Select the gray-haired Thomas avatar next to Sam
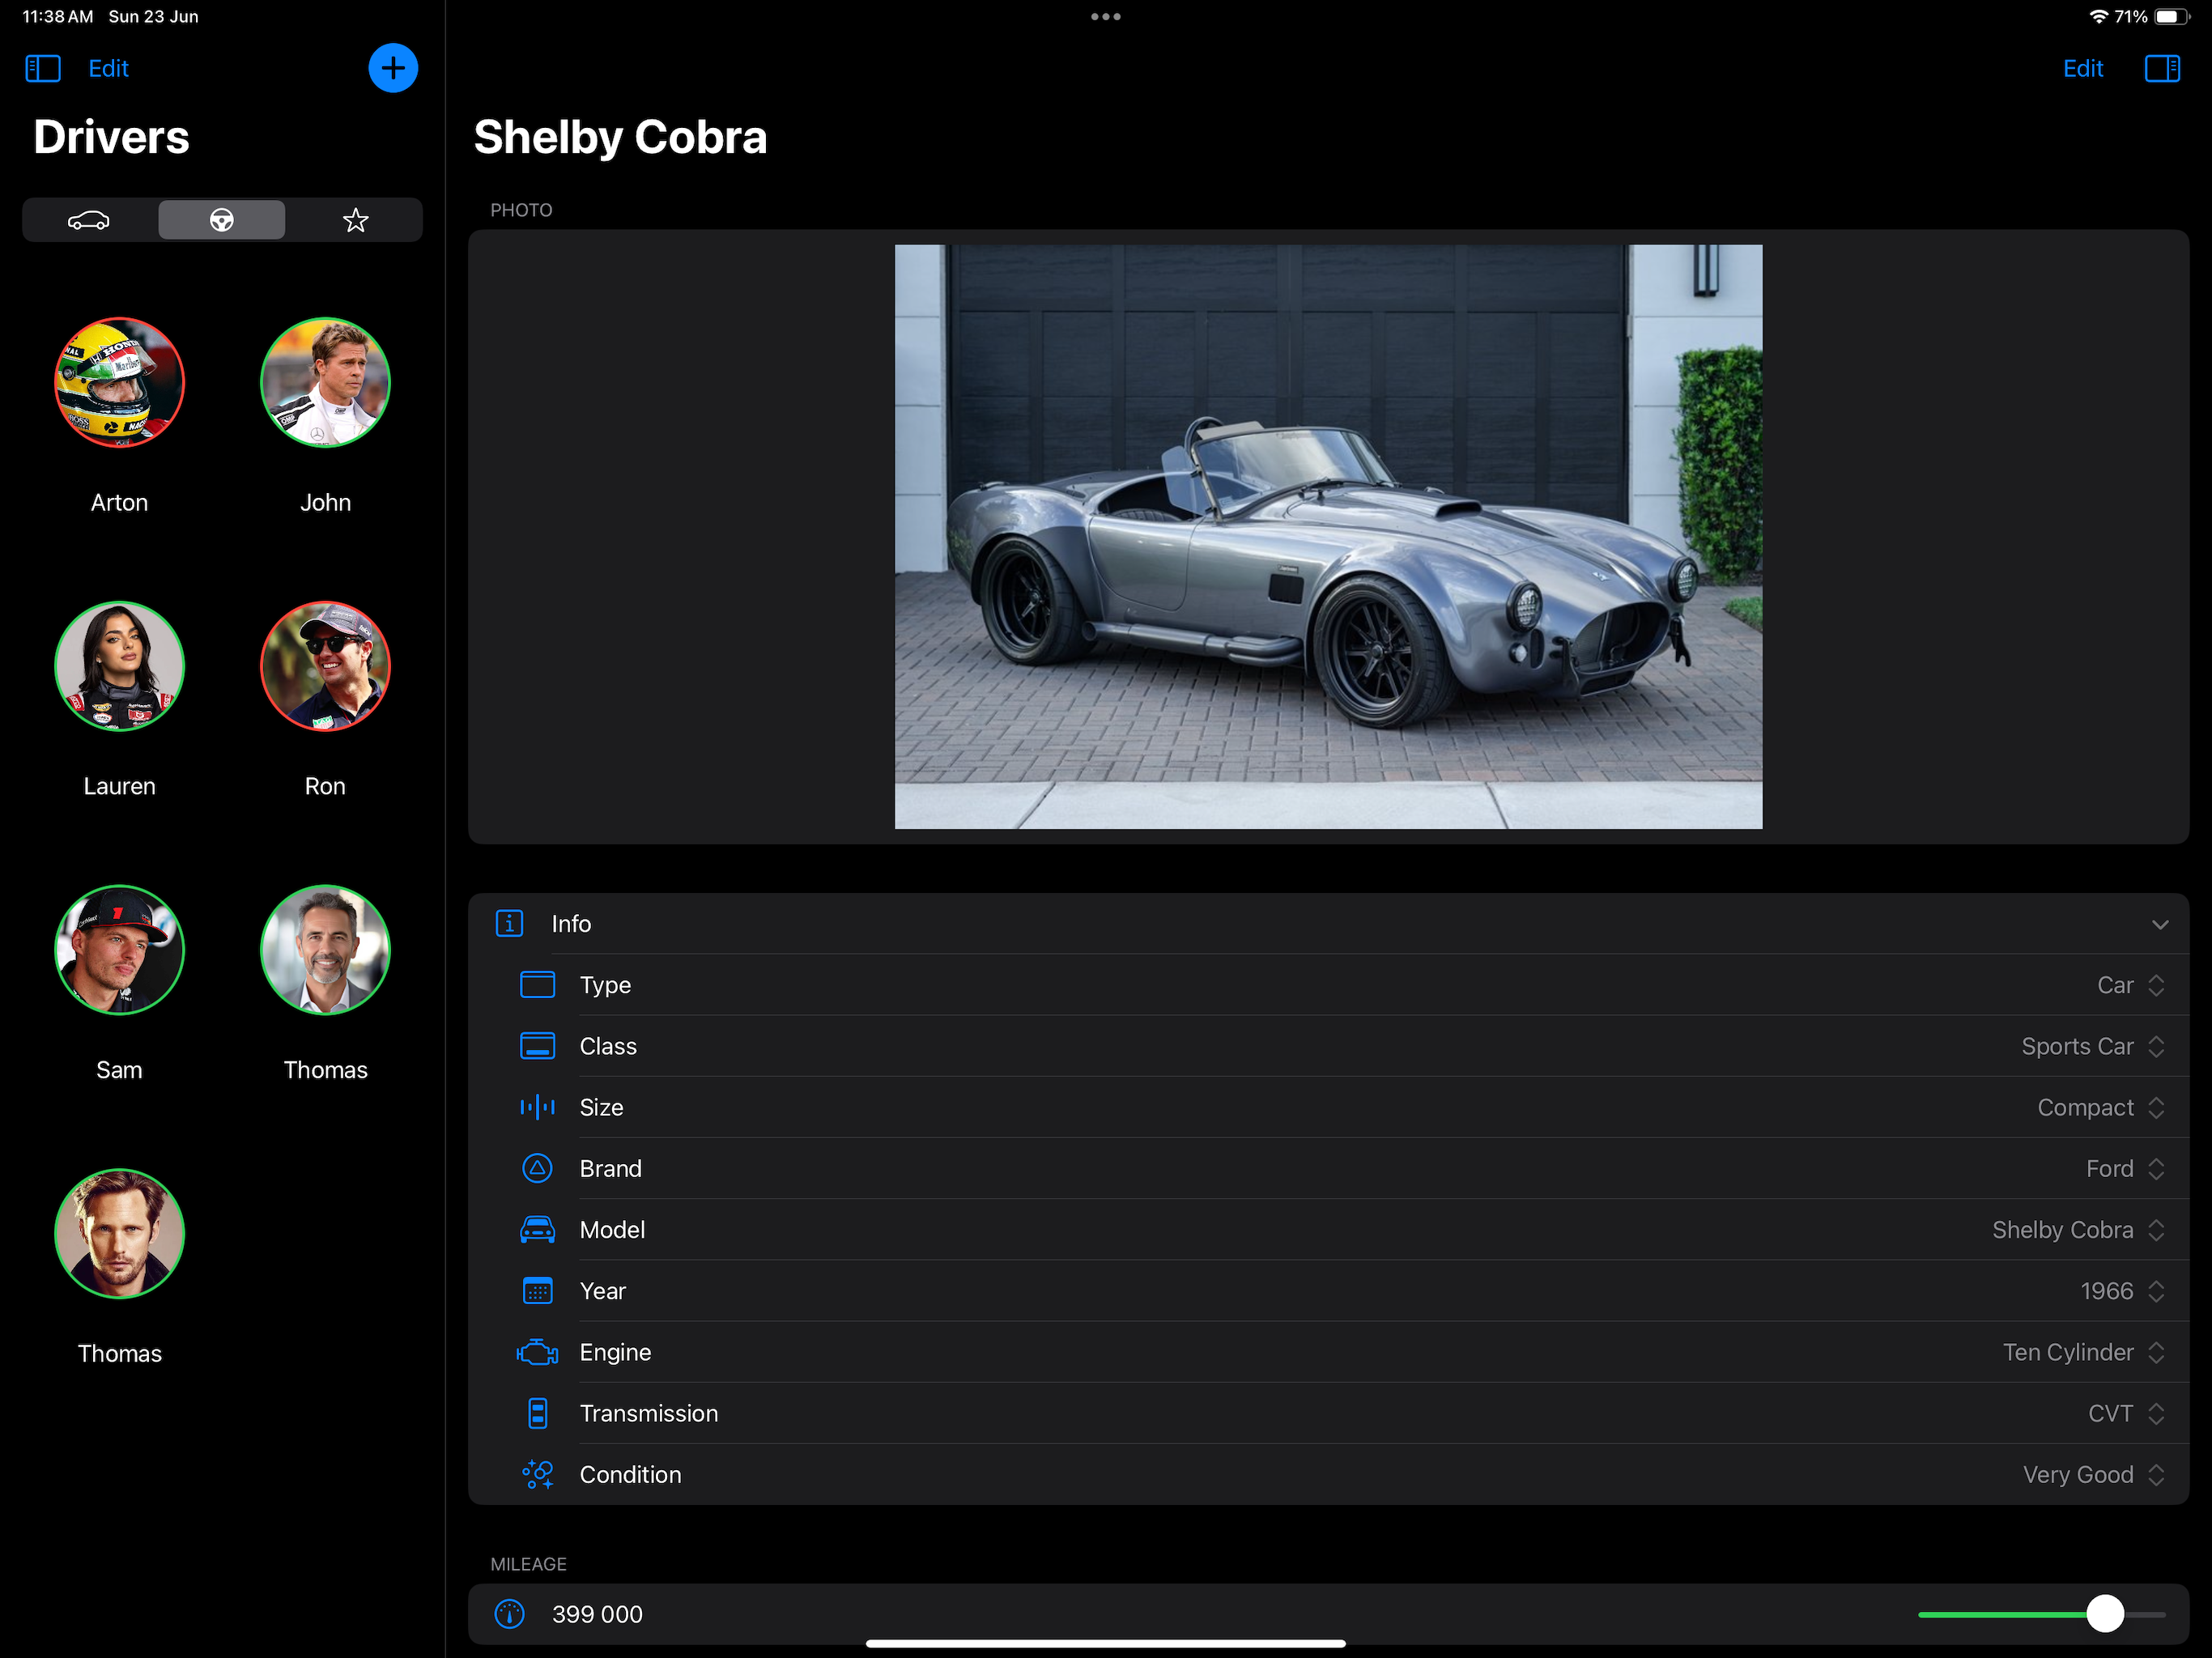The image size is (2212, 1658). [x=325, y=950]
